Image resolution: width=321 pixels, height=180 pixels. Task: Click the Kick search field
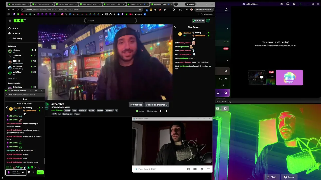tap(110, 21)
